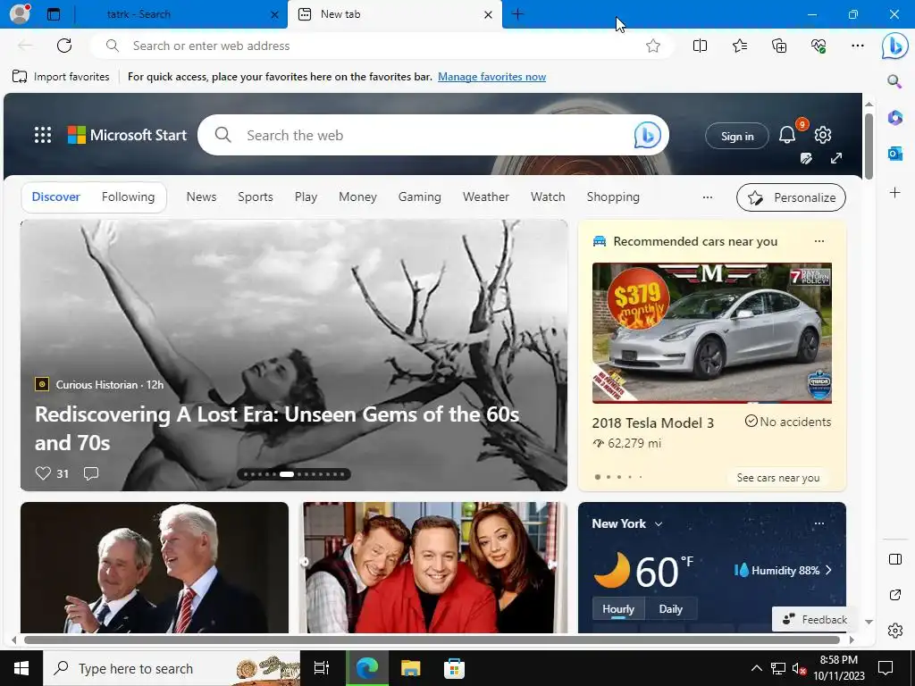This screenshot has width=915, height=686.
Task: Select Hourly weather view
Action: (618, 609)
